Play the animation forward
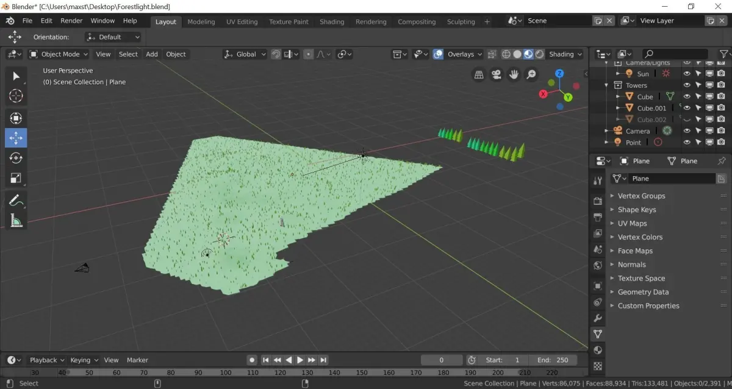The height and width of the screenshot is (389, 732). coord(300,360)
